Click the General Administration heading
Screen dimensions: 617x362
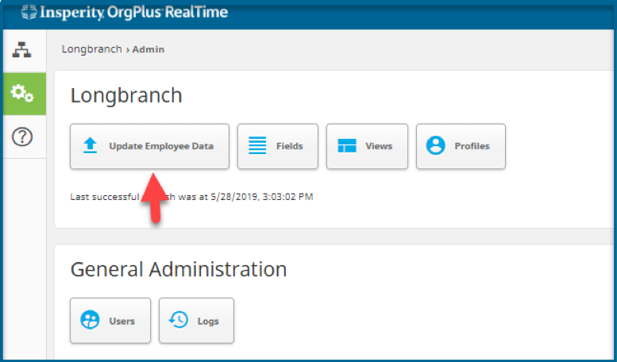(x=179, y=270)
